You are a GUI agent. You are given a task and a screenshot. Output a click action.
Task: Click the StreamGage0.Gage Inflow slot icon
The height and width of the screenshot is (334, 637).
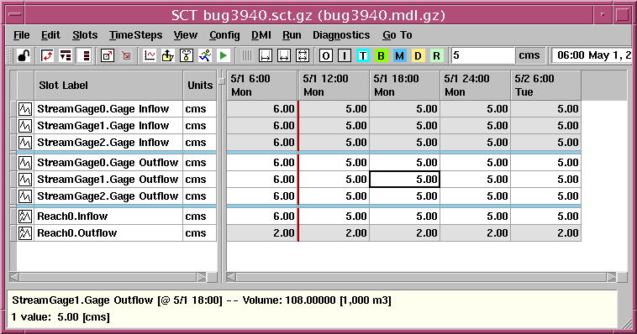pyautogui.click(x=25, y=109)
